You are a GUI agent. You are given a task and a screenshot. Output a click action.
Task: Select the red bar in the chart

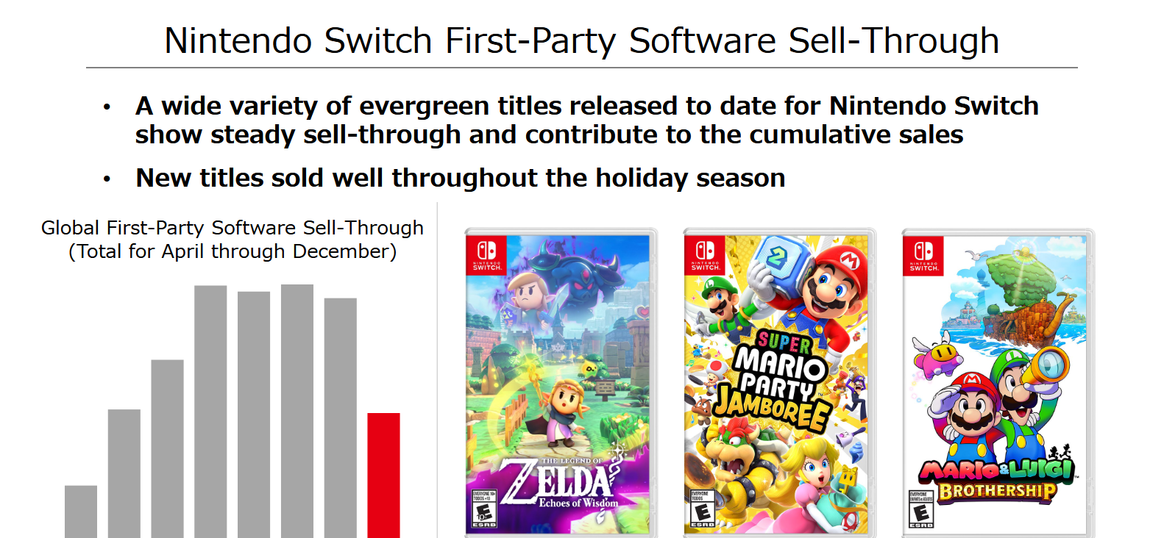point(383,476)
